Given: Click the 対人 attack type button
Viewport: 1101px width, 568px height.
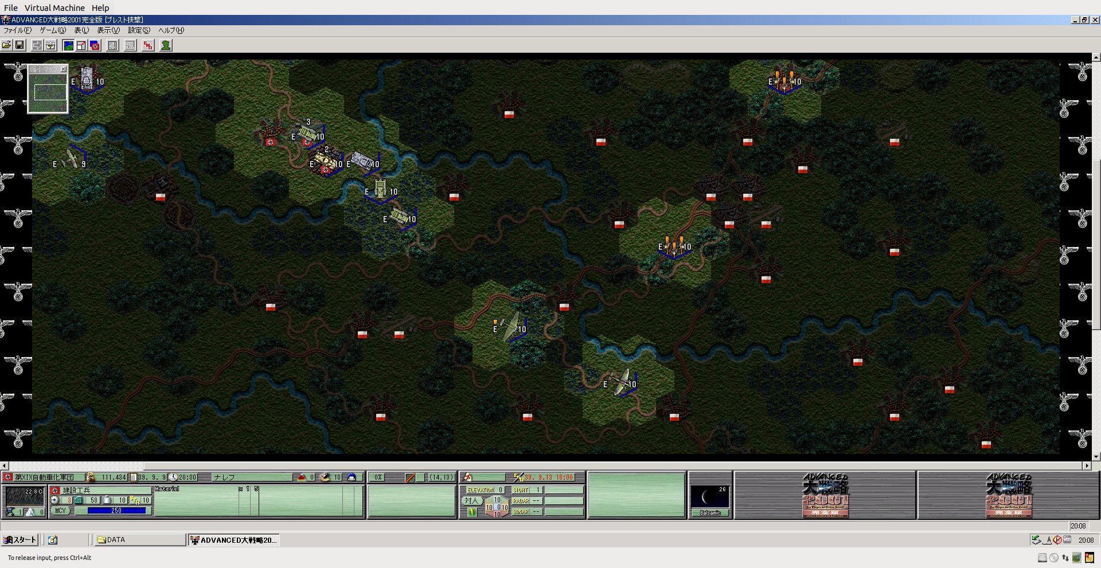Looking at the screenshot, I should (x=471, y=500).
